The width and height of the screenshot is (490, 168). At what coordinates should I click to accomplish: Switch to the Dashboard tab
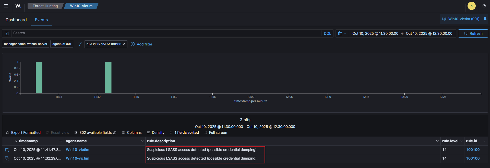[16, 20]
